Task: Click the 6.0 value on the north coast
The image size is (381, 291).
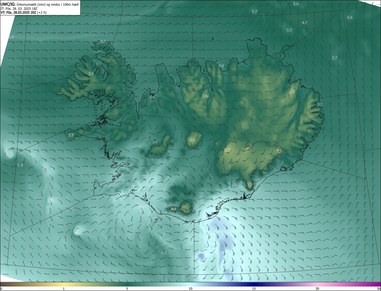Action: click(221, 66)
